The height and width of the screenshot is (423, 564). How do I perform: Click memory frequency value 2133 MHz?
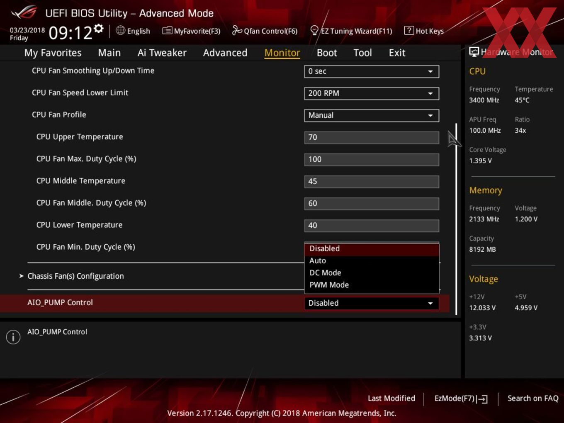pos(484,219)
